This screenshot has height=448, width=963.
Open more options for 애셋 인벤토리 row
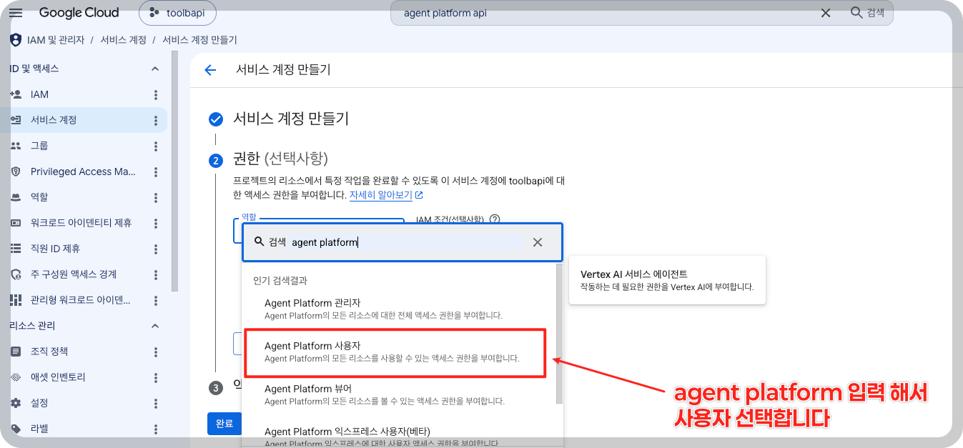(x=156, y=377)
